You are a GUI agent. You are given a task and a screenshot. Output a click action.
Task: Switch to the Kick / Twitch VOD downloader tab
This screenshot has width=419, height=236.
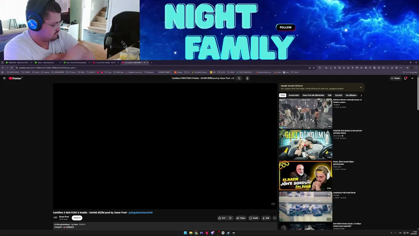click(77, 63)
